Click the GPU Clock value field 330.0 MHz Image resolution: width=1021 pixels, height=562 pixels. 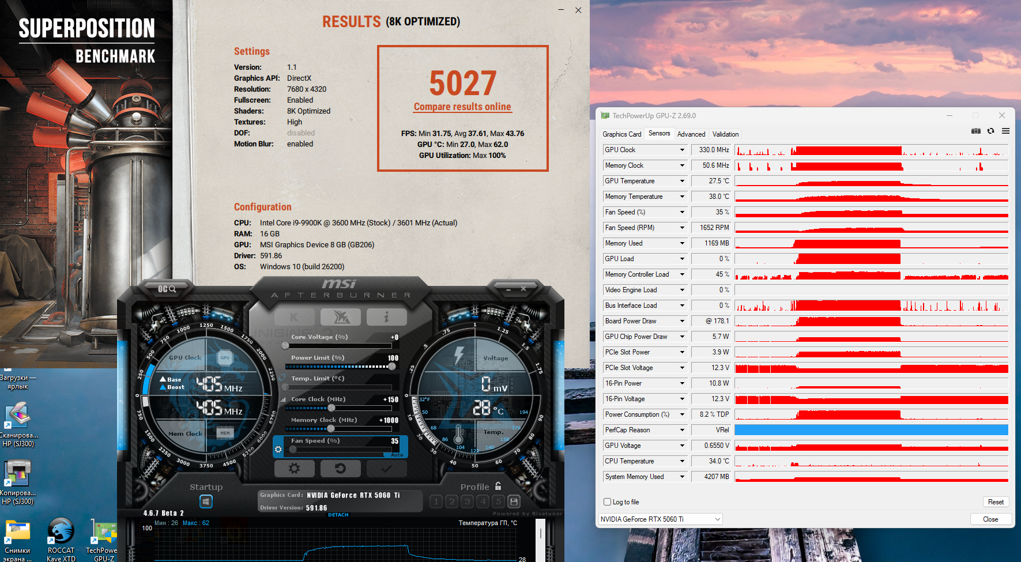(711, 150)
